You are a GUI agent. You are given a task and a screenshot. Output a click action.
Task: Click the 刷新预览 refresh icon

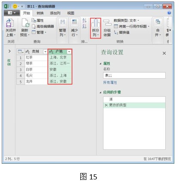25,23
